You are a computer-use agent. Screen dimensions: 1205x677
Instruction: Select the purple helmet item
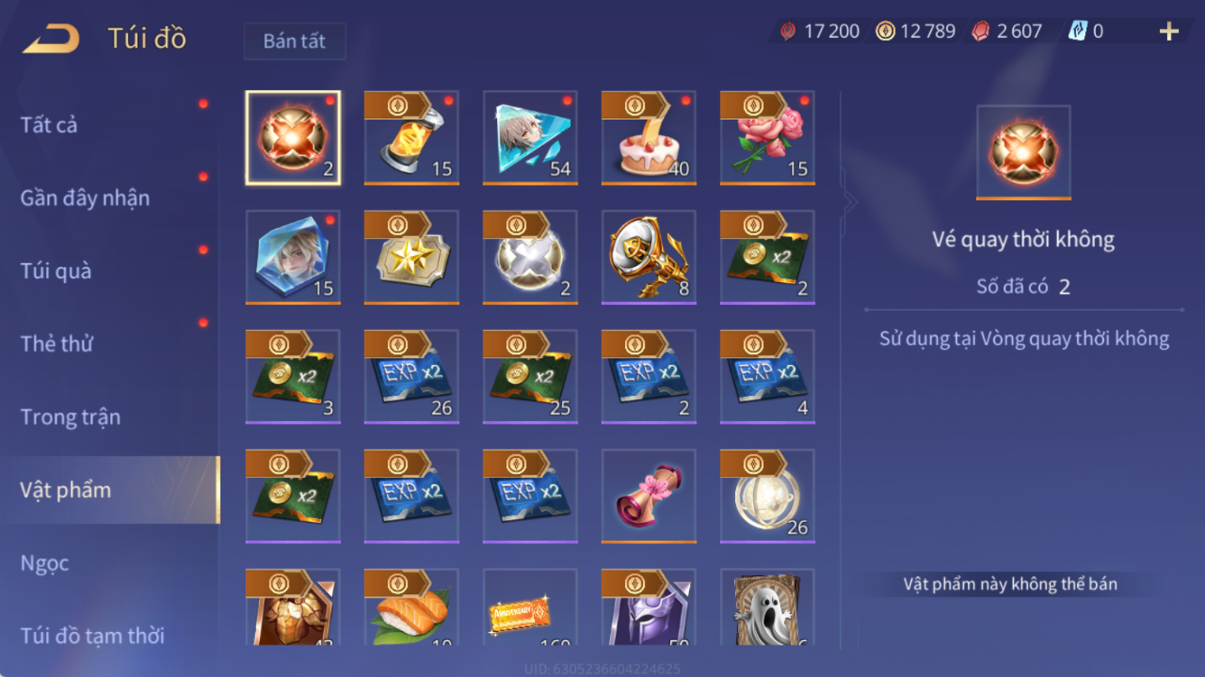[x=649, y=607]
